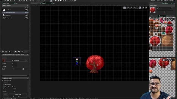Image resolution: width=177 pixels, height=99 pixels.
Task: Open the grid options dropdown arrow
Action: pyautogui.click(x=126, y=8)
